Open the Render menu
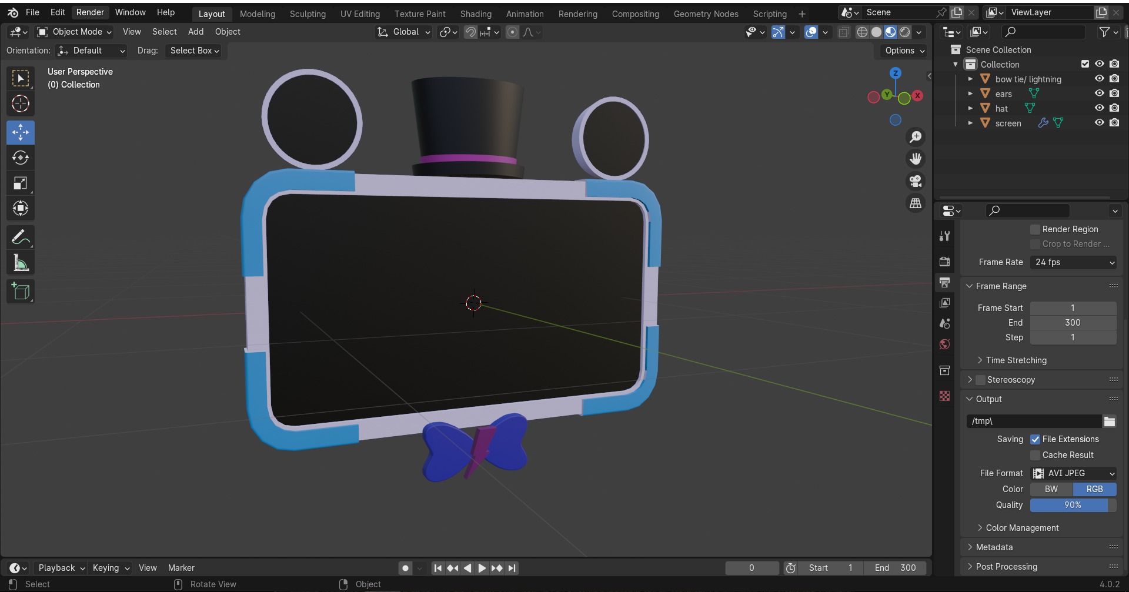Screen dimensions: 1129x592 coord(90,12)
